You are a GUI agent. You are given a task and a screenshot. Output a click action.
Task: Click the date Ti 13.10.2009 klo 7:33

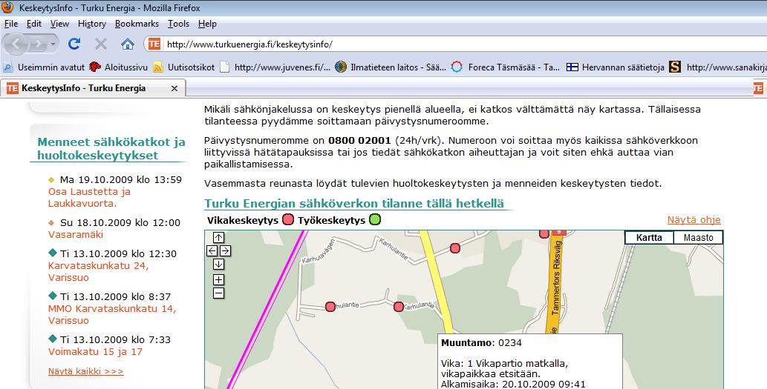click(x=115, y=339)
